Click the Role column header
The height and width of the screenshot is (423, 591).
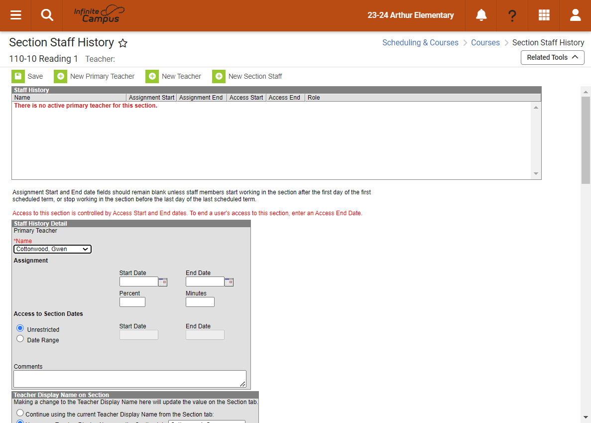[x=423, y=98]
